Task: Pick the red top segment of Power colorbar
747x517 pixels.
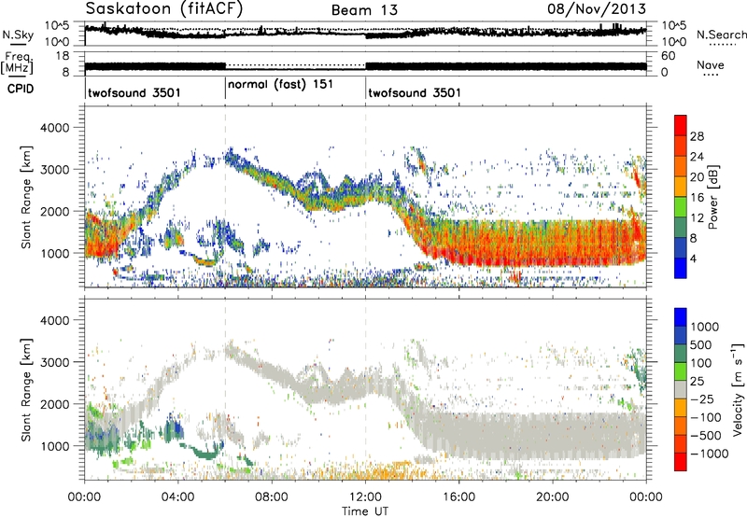Action: [x=681, y=125]
